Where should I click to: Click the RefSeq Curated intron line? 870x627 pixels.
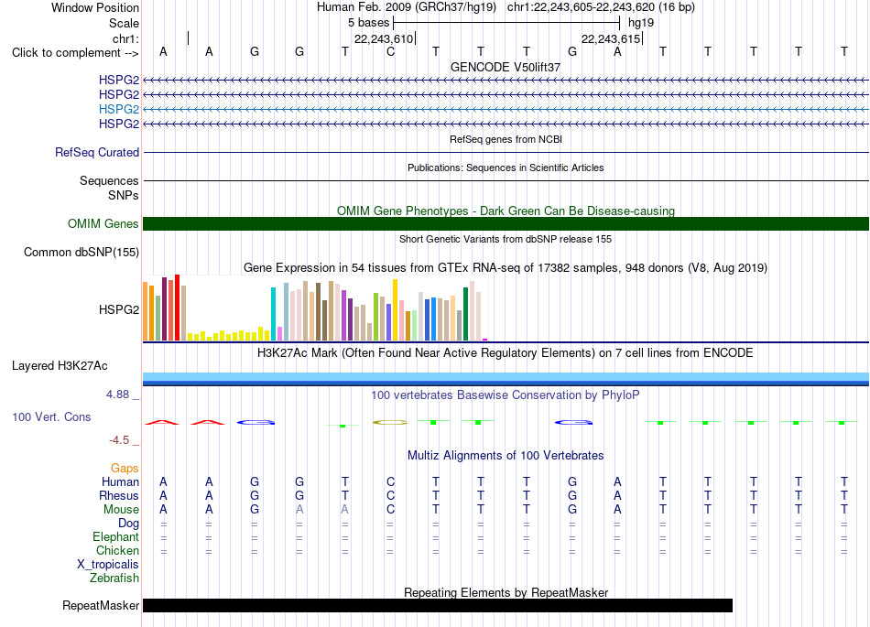point(506,153)
